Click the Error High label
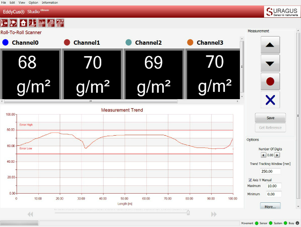This screenshot has height=227, width=301. [x=26, y=125]
